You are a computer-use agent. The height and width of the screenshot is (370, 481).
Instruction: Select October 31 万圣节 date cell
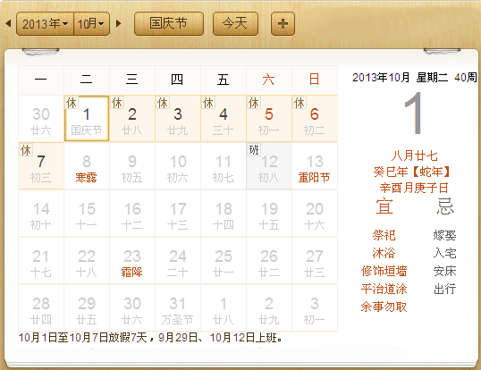tap(178, 308)
